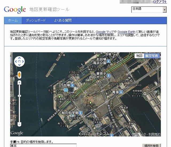Click the 北コーストデッキ map label
Screen dimensions: 171x147
(54, 92)
